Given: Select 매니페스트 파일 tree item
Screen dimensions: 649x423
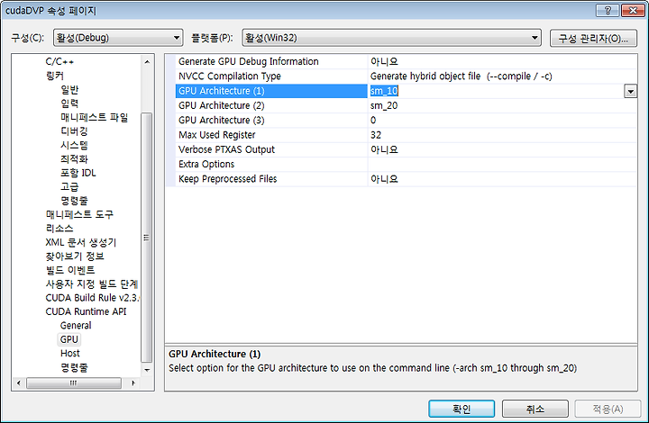Looking at the screenshot, I should pos(95,117).
